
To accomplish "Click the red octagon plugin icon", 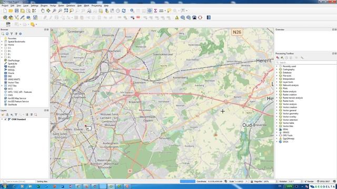I will pos(200,17).
